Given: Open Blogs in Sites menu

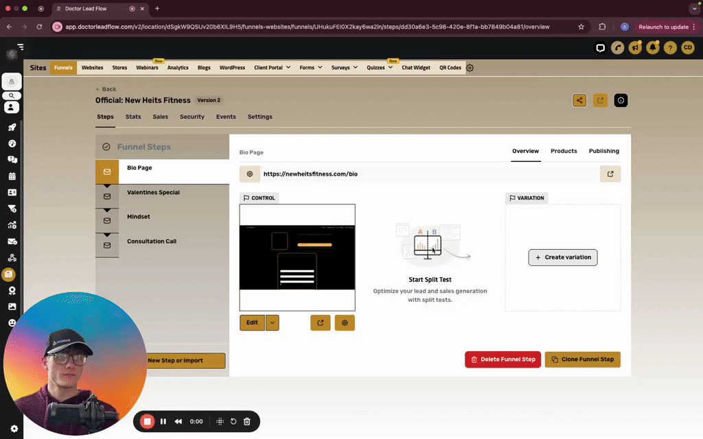Looking at the screenshot, I should point(204,68).
